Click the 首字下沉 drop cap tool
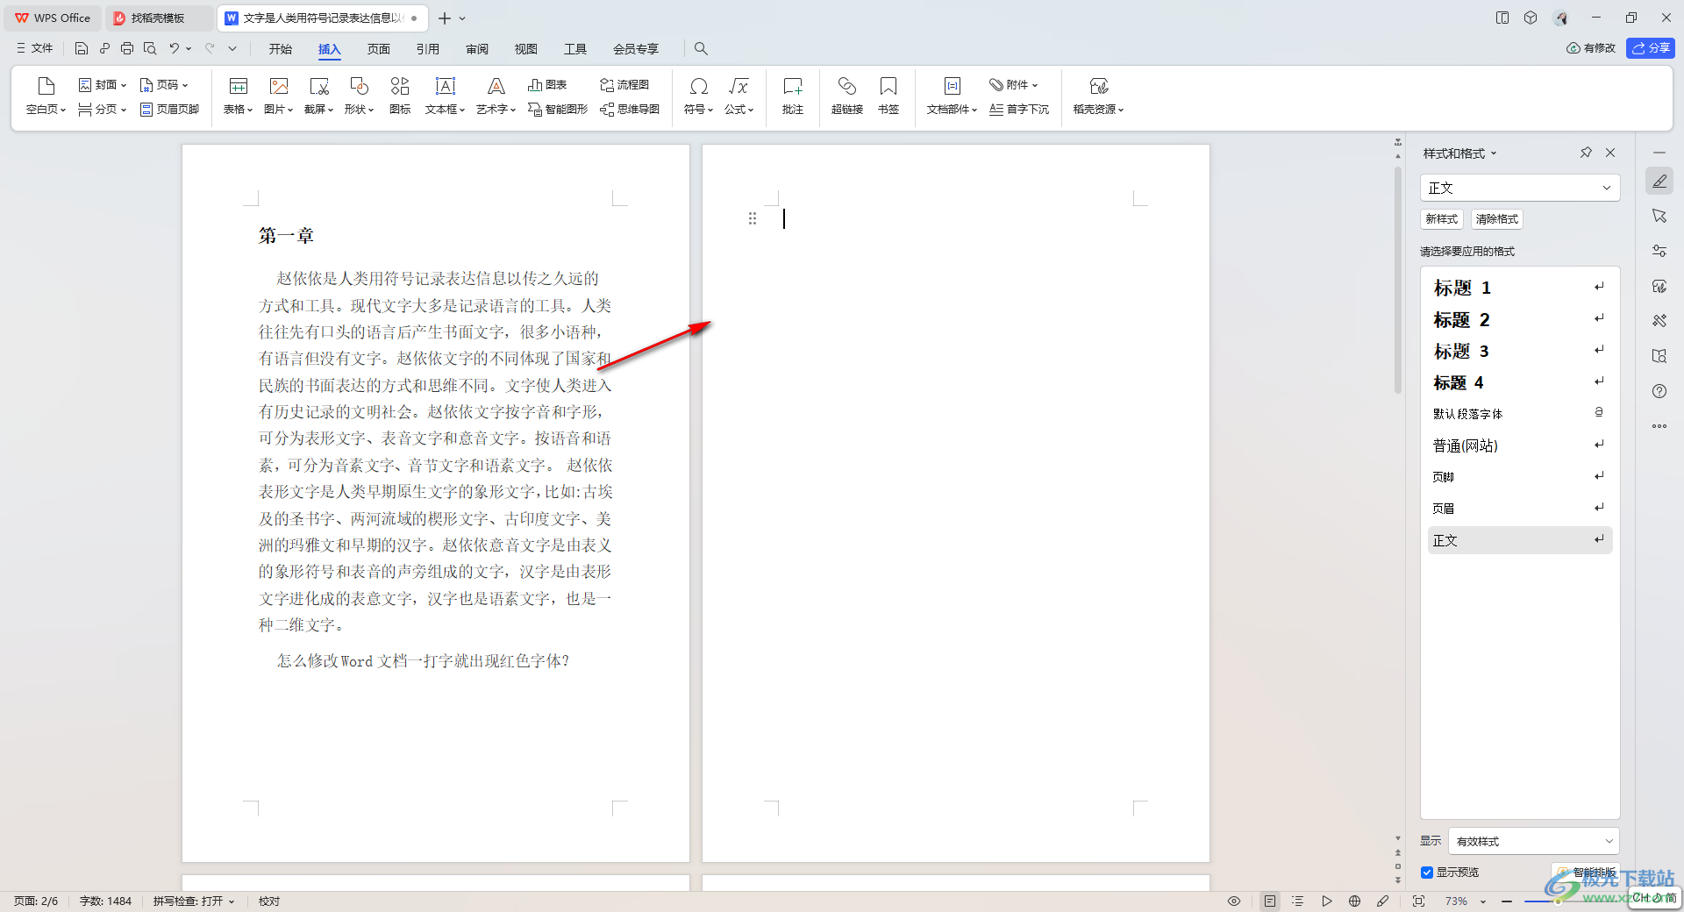Viewport: 1684px width, 912px height. (1019, 110)
